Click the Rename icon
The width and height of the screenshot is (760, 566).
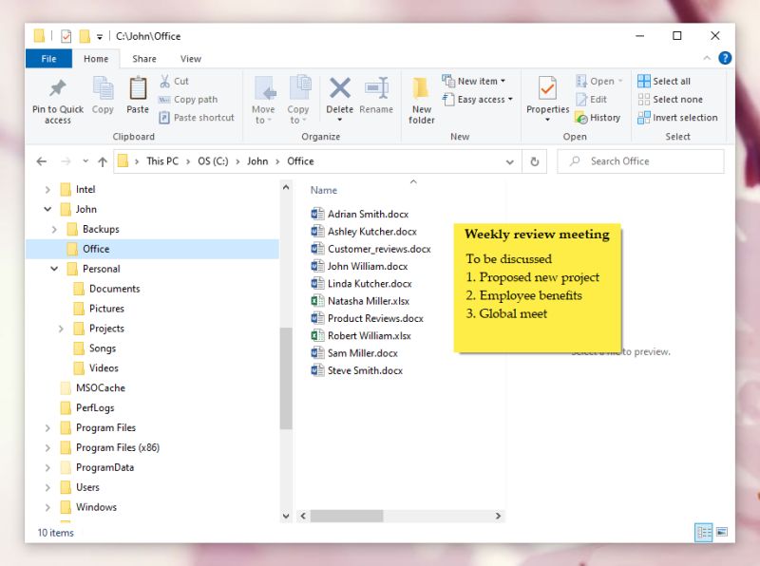click(x=376, y=88)
